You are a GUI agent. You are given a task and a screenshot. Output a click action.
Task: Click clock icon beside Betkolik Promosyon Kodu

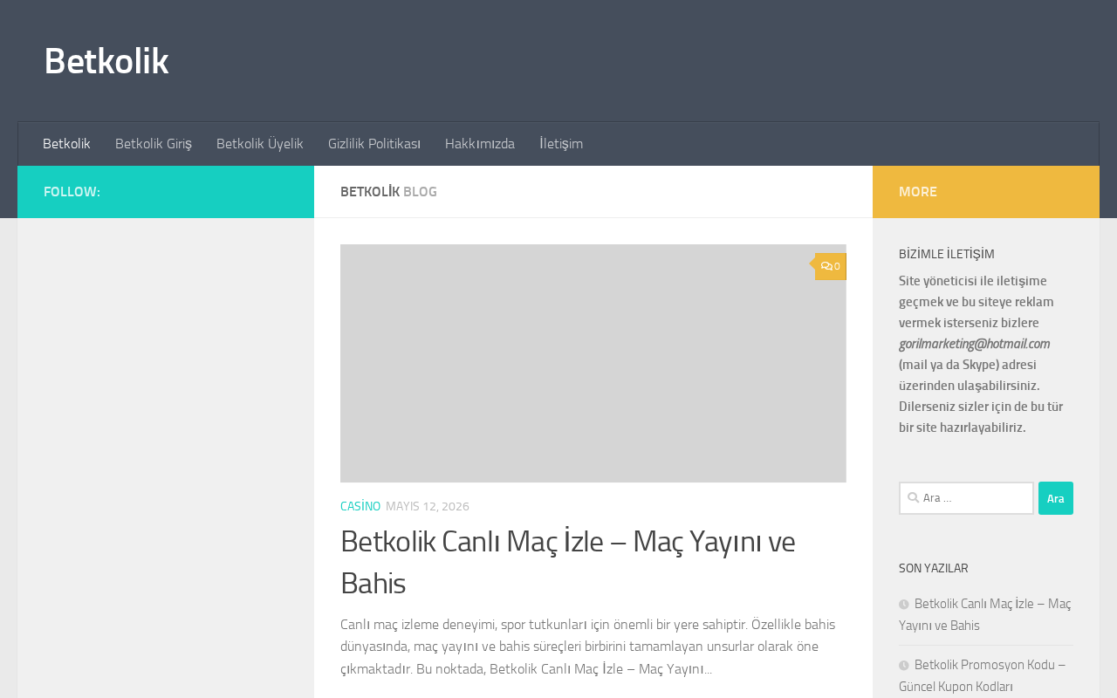pyautogui.click(x=904, y=665)
